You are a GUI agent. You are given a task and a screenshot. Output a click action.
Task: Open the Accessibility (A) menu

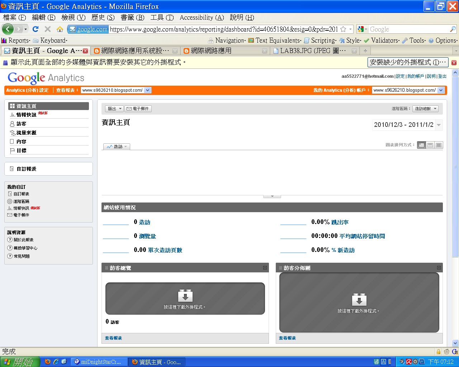(202, 18)
